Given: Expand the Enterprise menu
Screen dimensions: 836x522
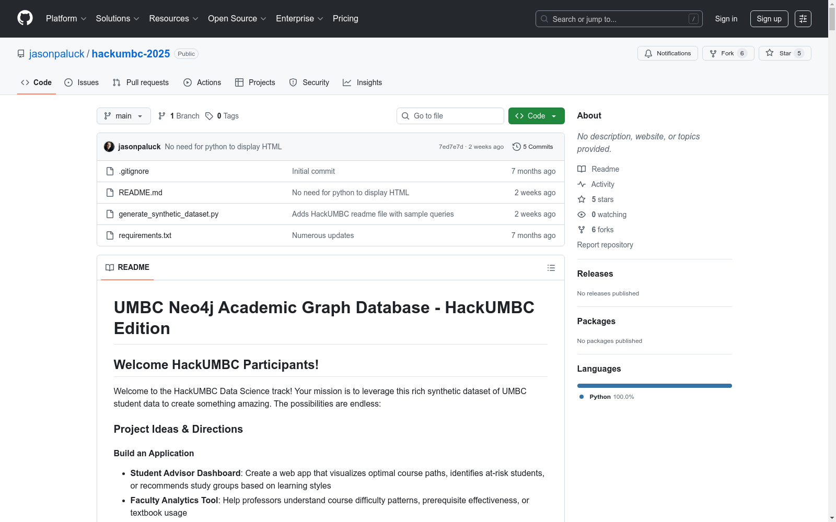Looking at the screenshot, I should pyautogui.click(x=299, y=19).
